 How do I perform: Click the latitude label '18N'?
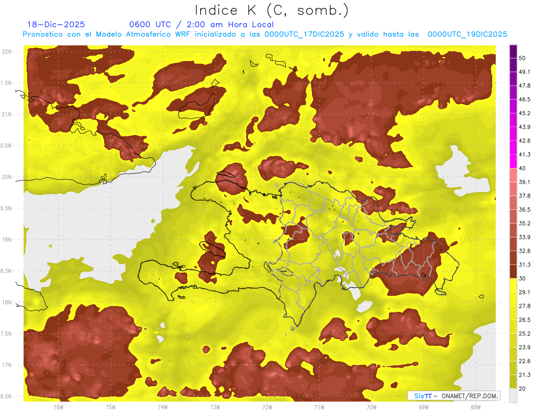tap(8, 303)
